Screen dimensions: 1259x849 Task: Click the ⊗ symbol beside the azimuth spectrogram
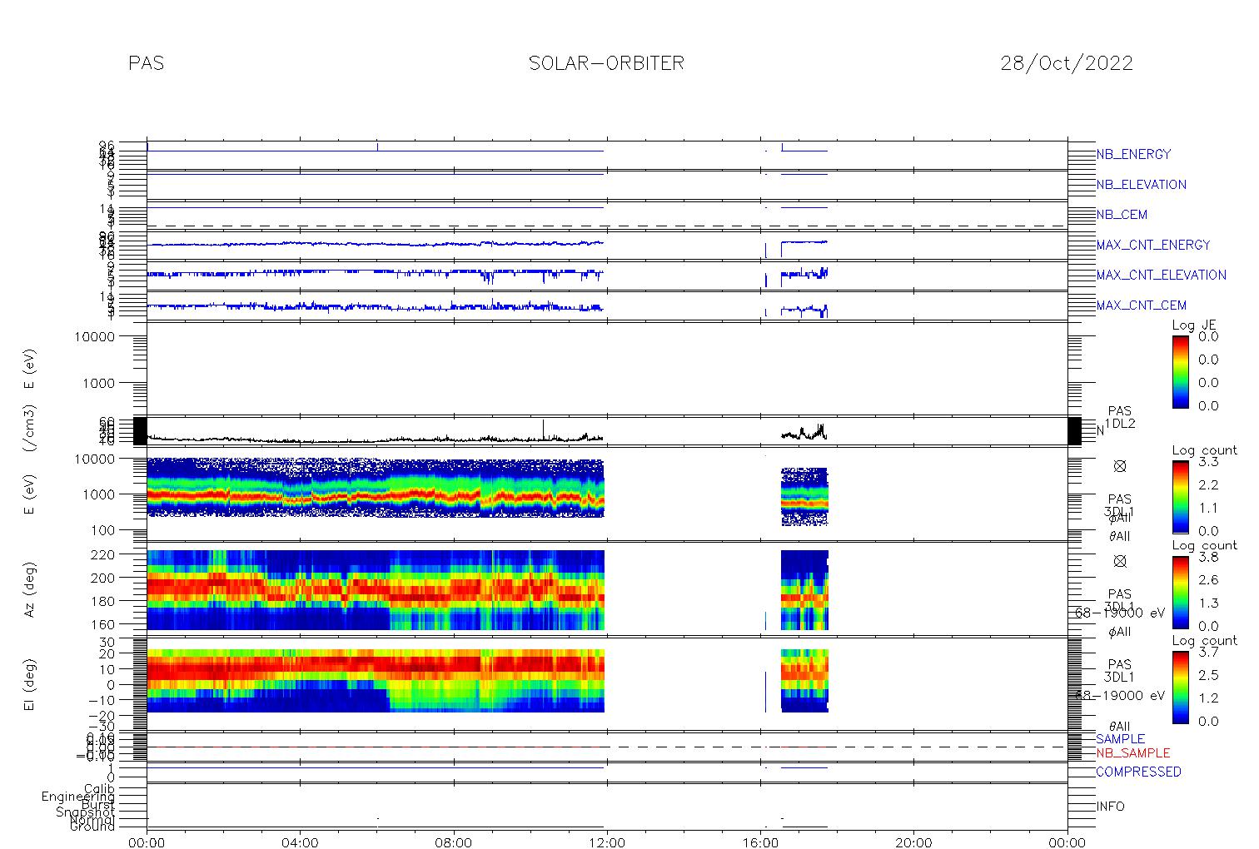point(1120,561)
